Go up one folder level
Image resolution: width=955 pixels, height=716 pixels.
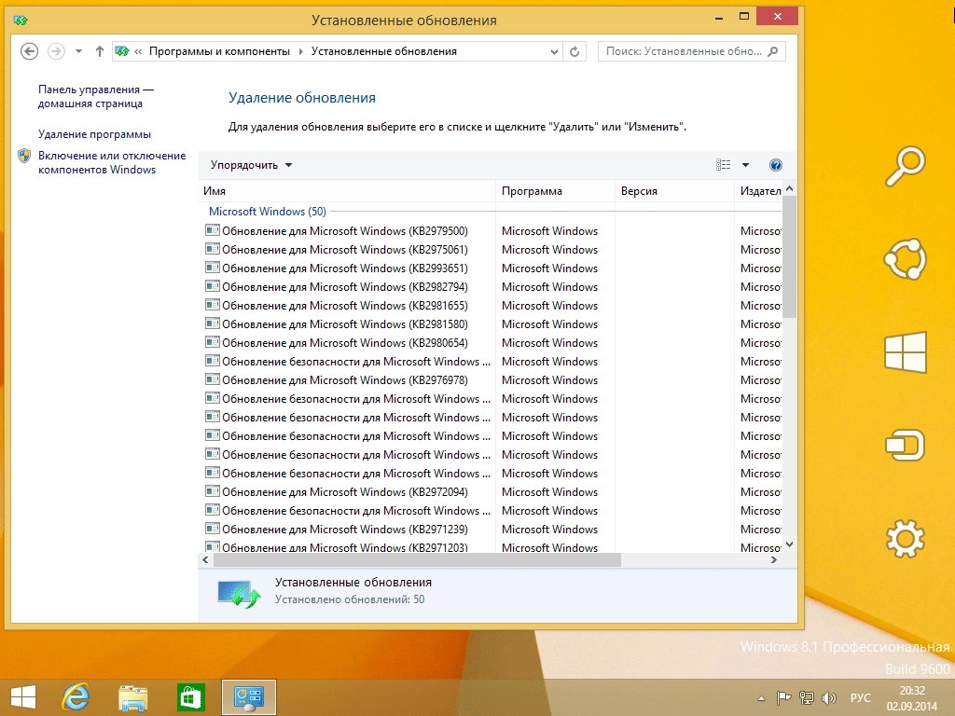click(99, 52)
